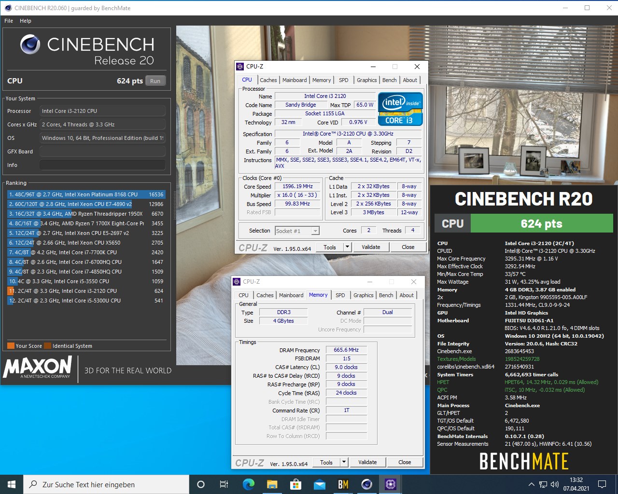Click the Windows Start button
The height and width of the screenshot is (494, 618).
coord(12,484)
